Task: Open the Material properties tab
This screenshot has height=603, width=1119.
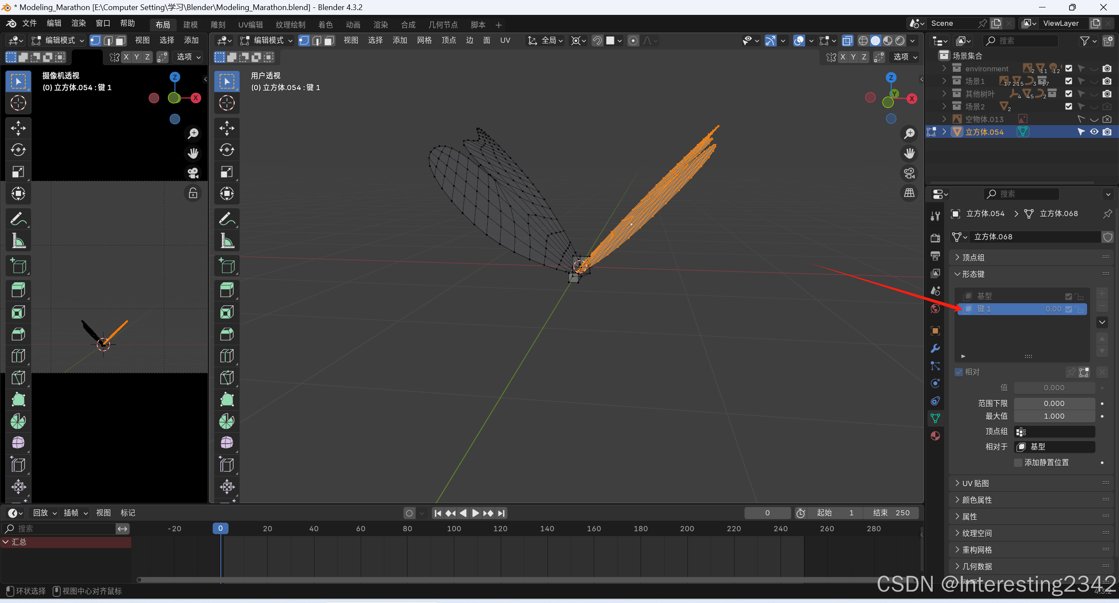Action: click(x=935, y=436)
